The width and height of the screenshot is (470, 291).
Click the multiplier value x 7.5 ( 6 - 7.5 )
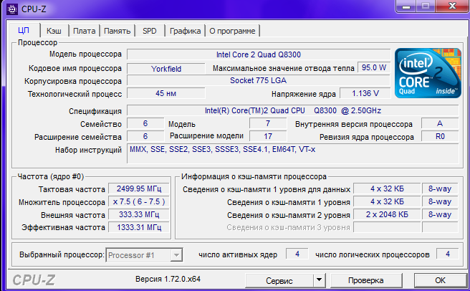coord(139,201)
